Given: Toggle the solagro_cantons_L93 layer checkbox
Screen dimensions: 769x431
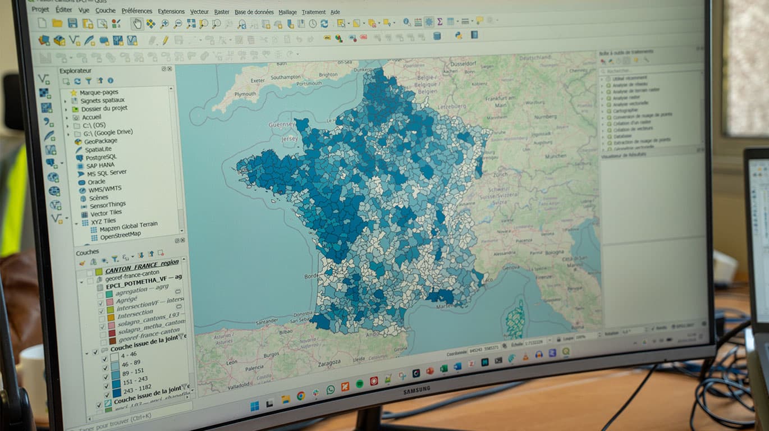Looking at the screenshot, I should pos(102,327).
